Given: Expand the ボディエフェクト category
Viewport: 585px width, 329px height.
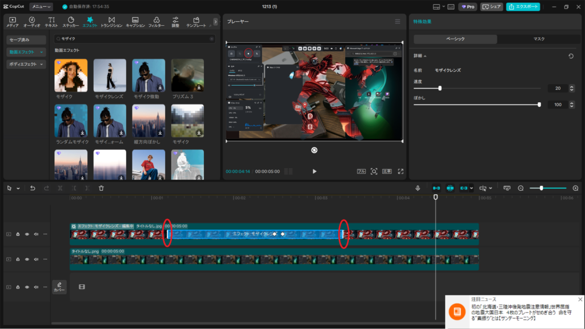Looking at the screenshot, I should point(26,64).
